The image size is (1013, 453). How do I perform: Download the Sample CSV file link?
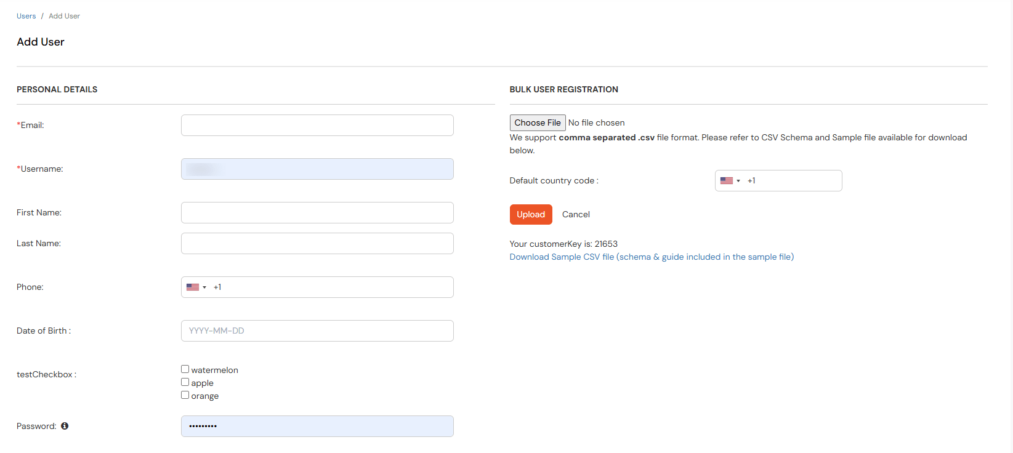click(x=652, y=257)
